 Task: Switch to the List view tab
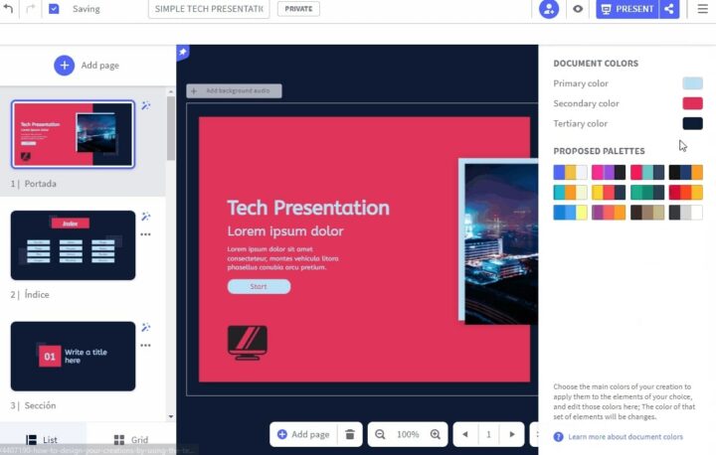[42, 439]
